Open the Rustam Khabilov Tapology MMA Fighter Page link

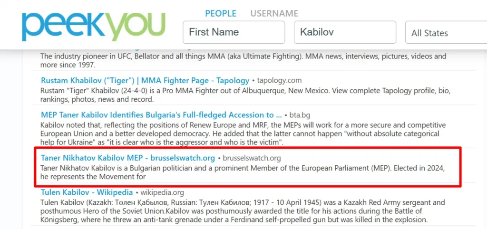coord(145,81)
